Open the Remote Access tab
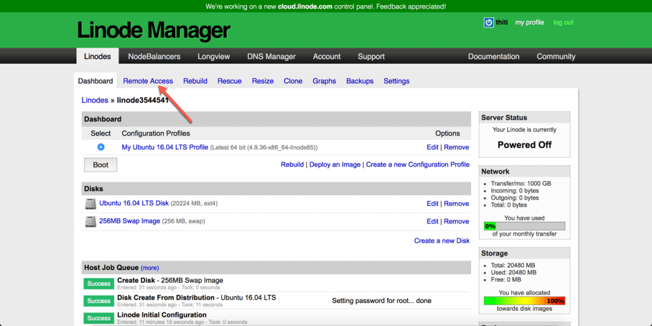The height and width of the screenshot is (326, 652). coord(148,81)
